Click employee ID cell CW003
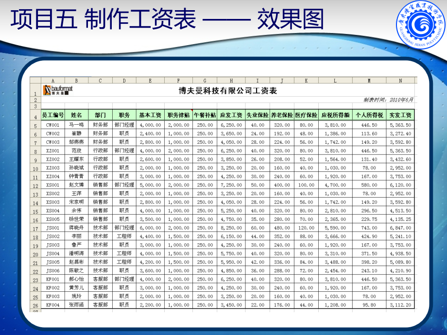 [53, 142]
